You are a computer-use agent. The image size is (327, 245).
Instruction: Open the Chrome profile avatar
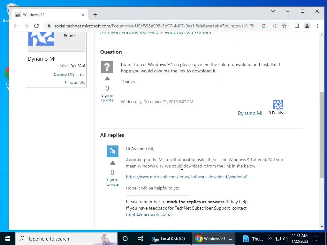[307, 26]
